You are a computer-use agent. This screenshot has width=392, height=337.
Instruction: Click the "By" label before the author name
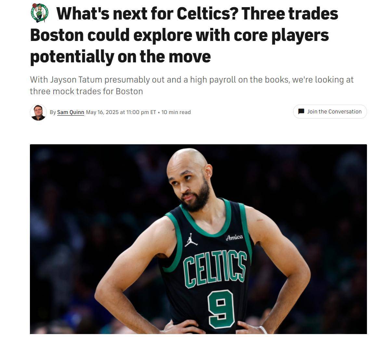pyautogui.click(x=53, y=112)
